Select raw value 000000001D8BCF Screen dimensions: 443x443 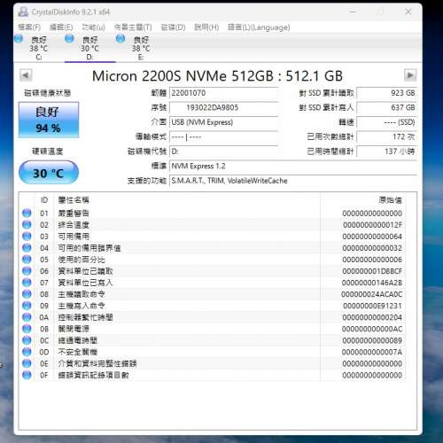[372, 271]
